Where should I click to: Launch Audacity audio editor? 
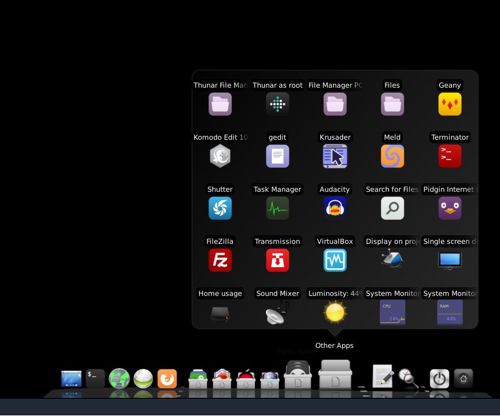click(x=335, y=208)
